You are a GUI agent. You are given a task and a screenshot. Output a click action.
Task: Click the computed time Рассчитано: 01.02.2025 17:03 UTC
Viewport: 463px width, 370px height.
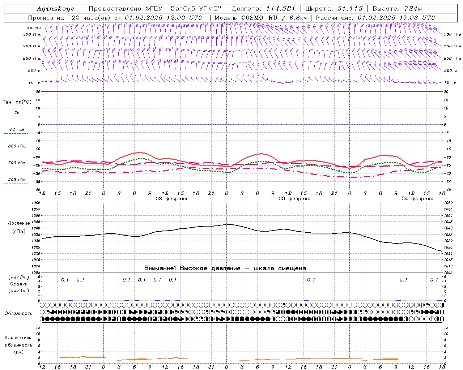(x=375, y=18)
